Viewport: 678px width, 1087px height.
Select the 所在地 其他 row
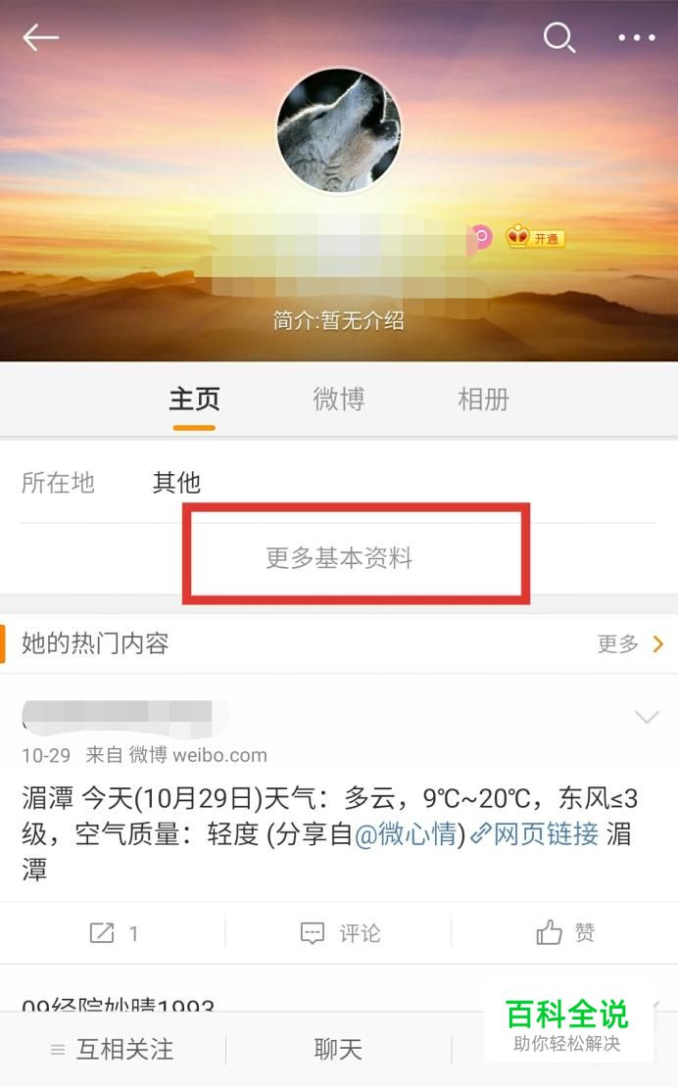pyautogui.click(x=339, y=483)
